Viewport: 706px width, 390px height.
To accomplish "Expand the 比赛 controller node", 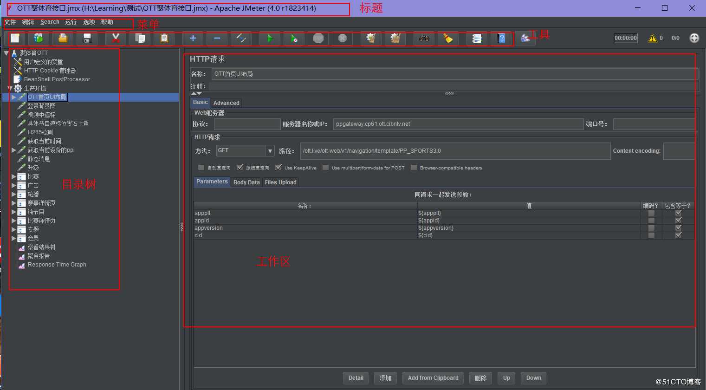I will 14,176.
